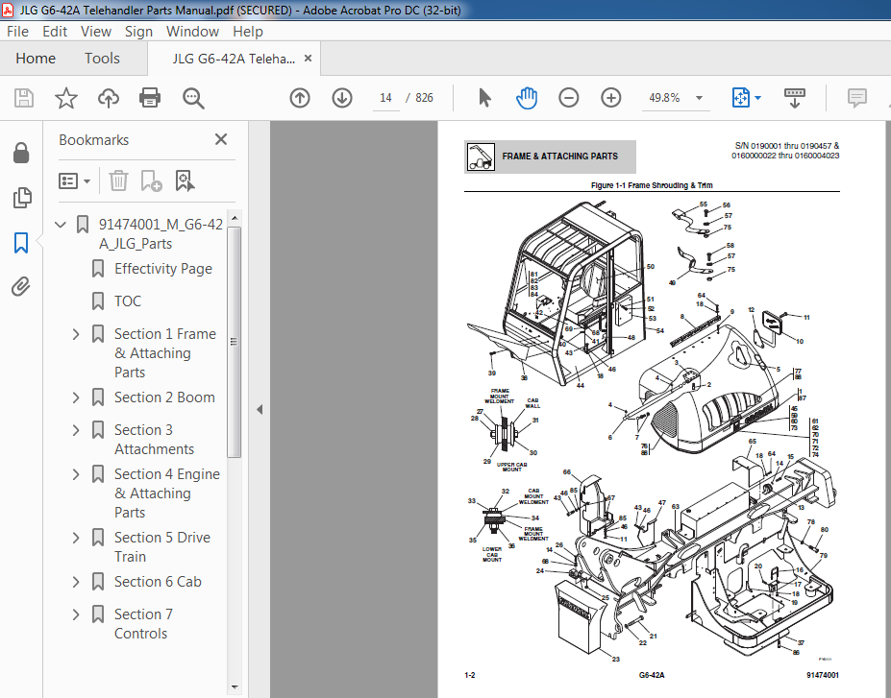Collapse the 91474001_M_G6-42A root bookmark

click(61, 224)
